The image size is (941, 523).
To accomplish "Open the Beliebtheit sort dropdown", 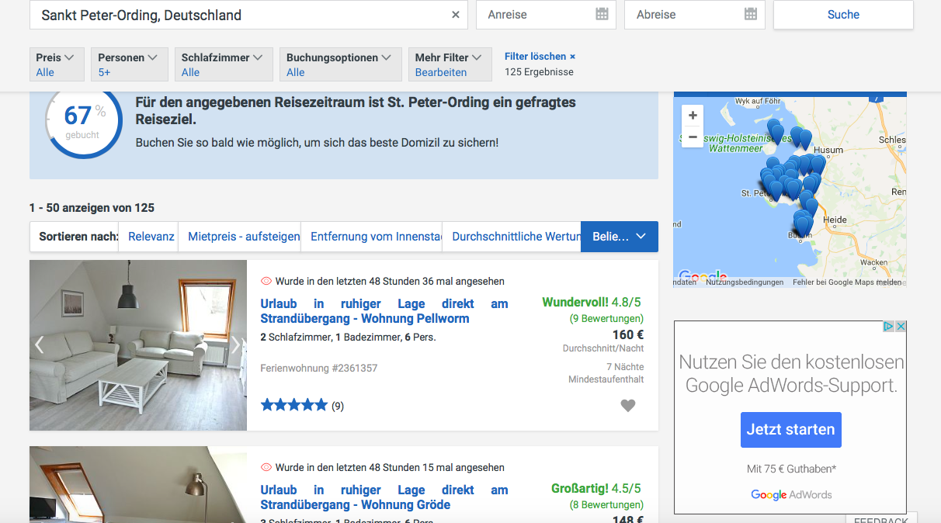I will (620, 237).
